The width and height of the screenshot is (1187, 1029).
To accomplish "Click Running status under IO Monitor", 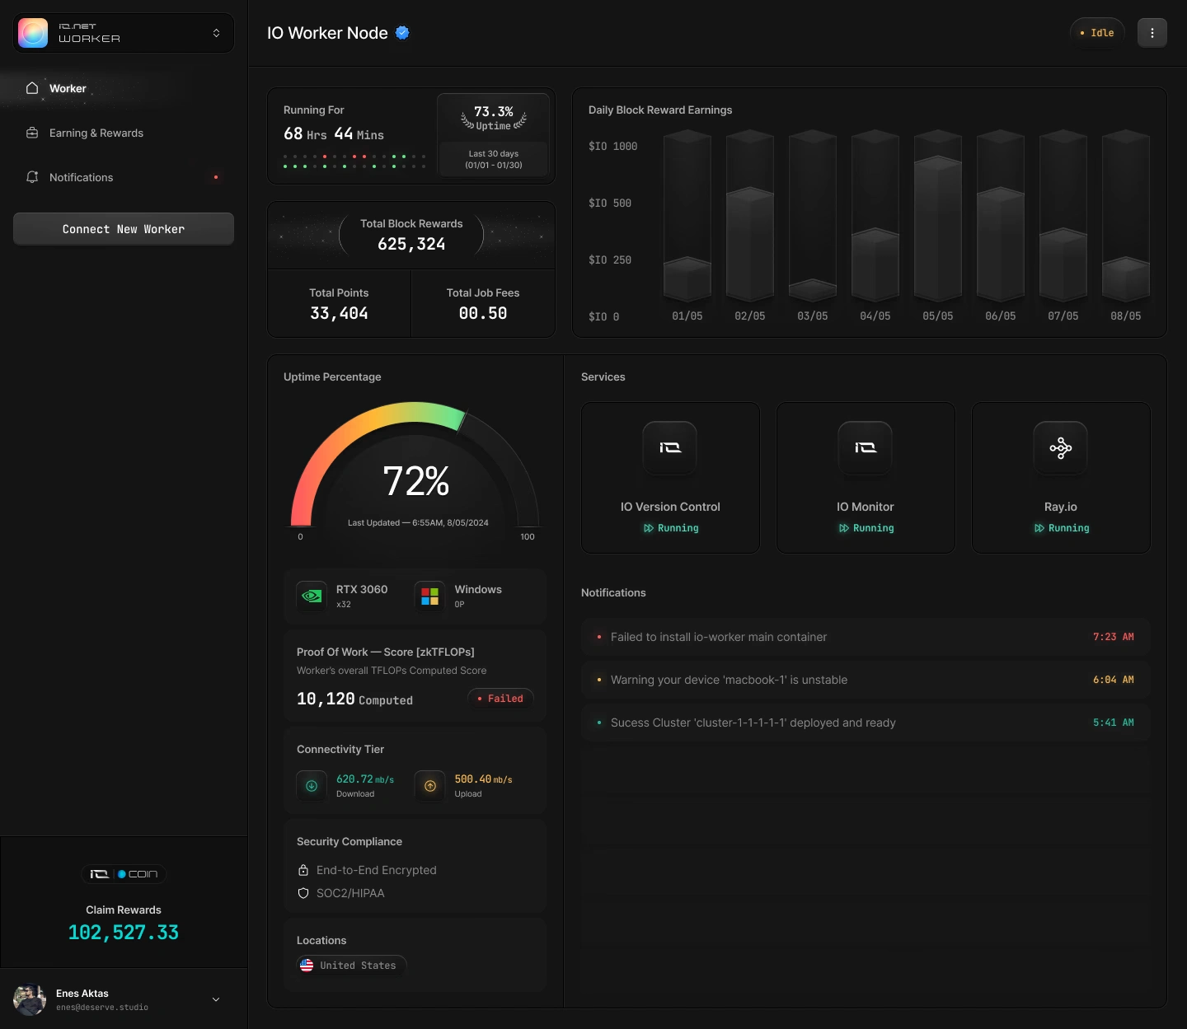I will [x=866, y=528].
